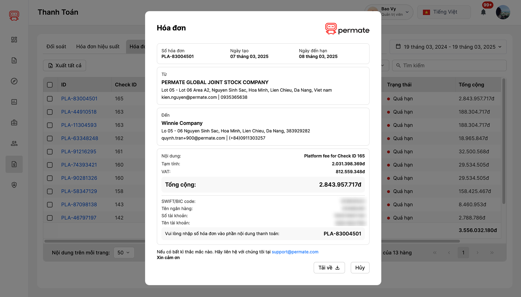Open the date range picker dropdown
The width and height of the screenshot is (521, 297).
(x=448, y=47)
